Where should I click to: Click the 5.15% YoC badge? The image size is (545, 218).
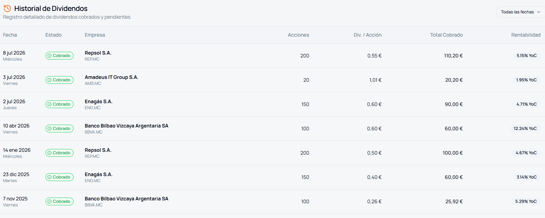pyautogui.click(x=527, y=56)
